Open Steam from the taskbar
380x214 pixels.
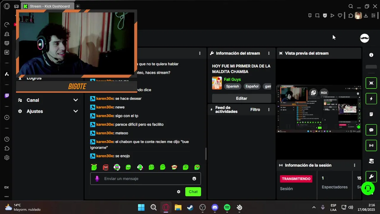(x=190, y=207)
